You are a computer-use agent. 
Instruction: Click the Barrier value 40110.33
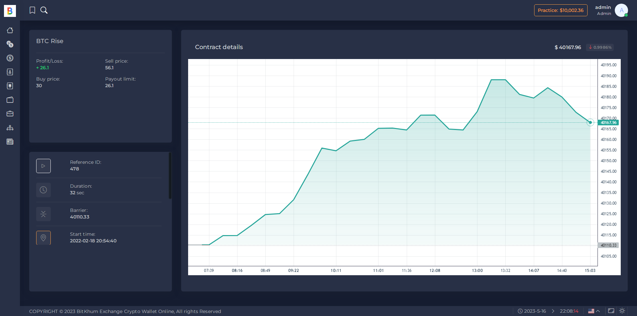point(80,217)
